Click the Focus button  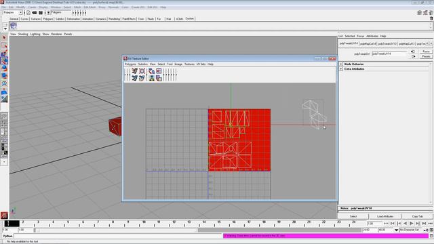tap(426, 52)
